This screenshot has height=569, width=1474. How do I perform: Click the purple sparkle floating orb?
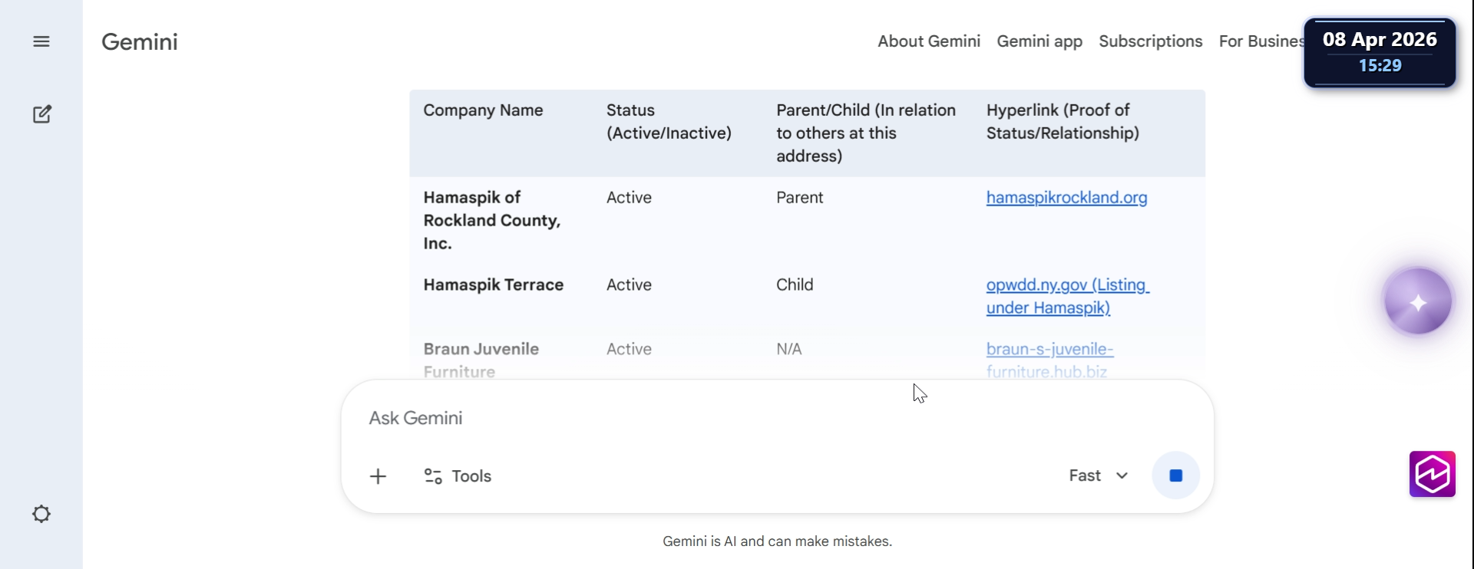[x=1417, y=301]
